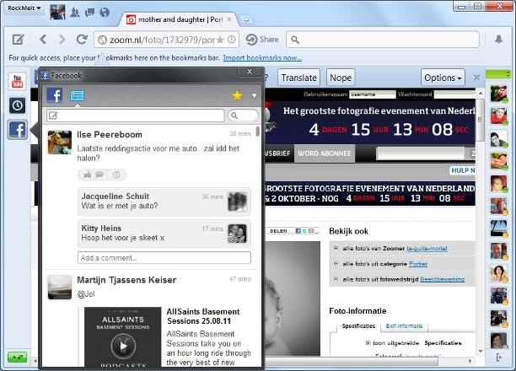The width and height of the screenshot is (516, 371).
Task: Click Jacqueline Schuit's comment
Action: (164, 202)
